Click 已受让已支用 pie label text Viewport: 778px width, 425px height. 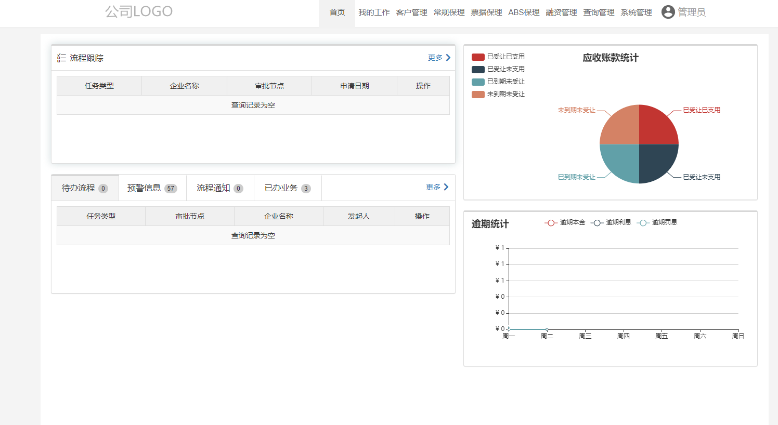point(702,110)
